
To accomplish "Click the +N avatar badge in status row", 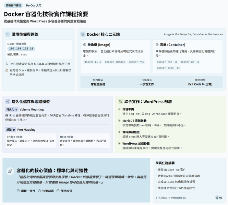I will 220,197.
